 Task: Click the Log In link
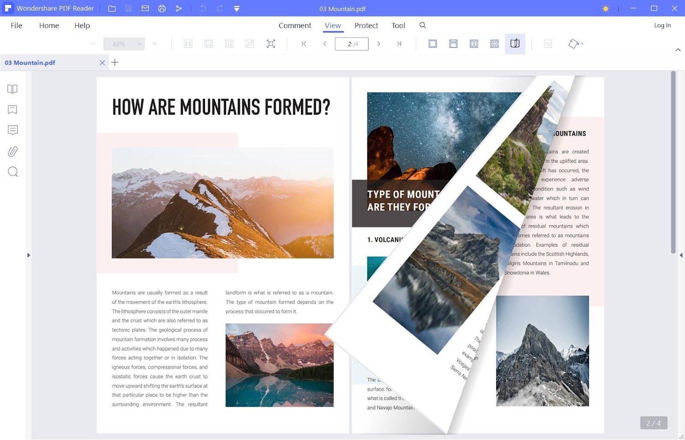662,25
